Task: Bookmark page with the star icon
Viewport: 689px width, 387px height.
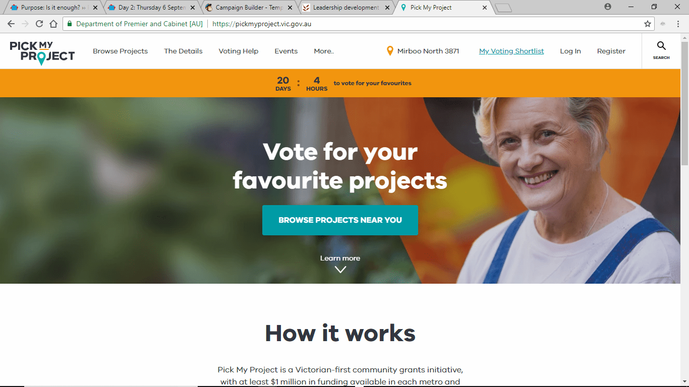Action: point(648,24)
